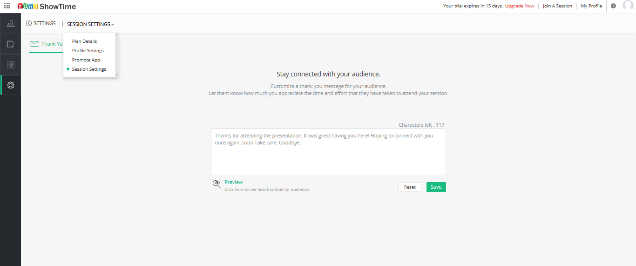This screenshot has height=266, width=636.
Task: Open the document icon in the sidebar
Action: tap(10, 44)
